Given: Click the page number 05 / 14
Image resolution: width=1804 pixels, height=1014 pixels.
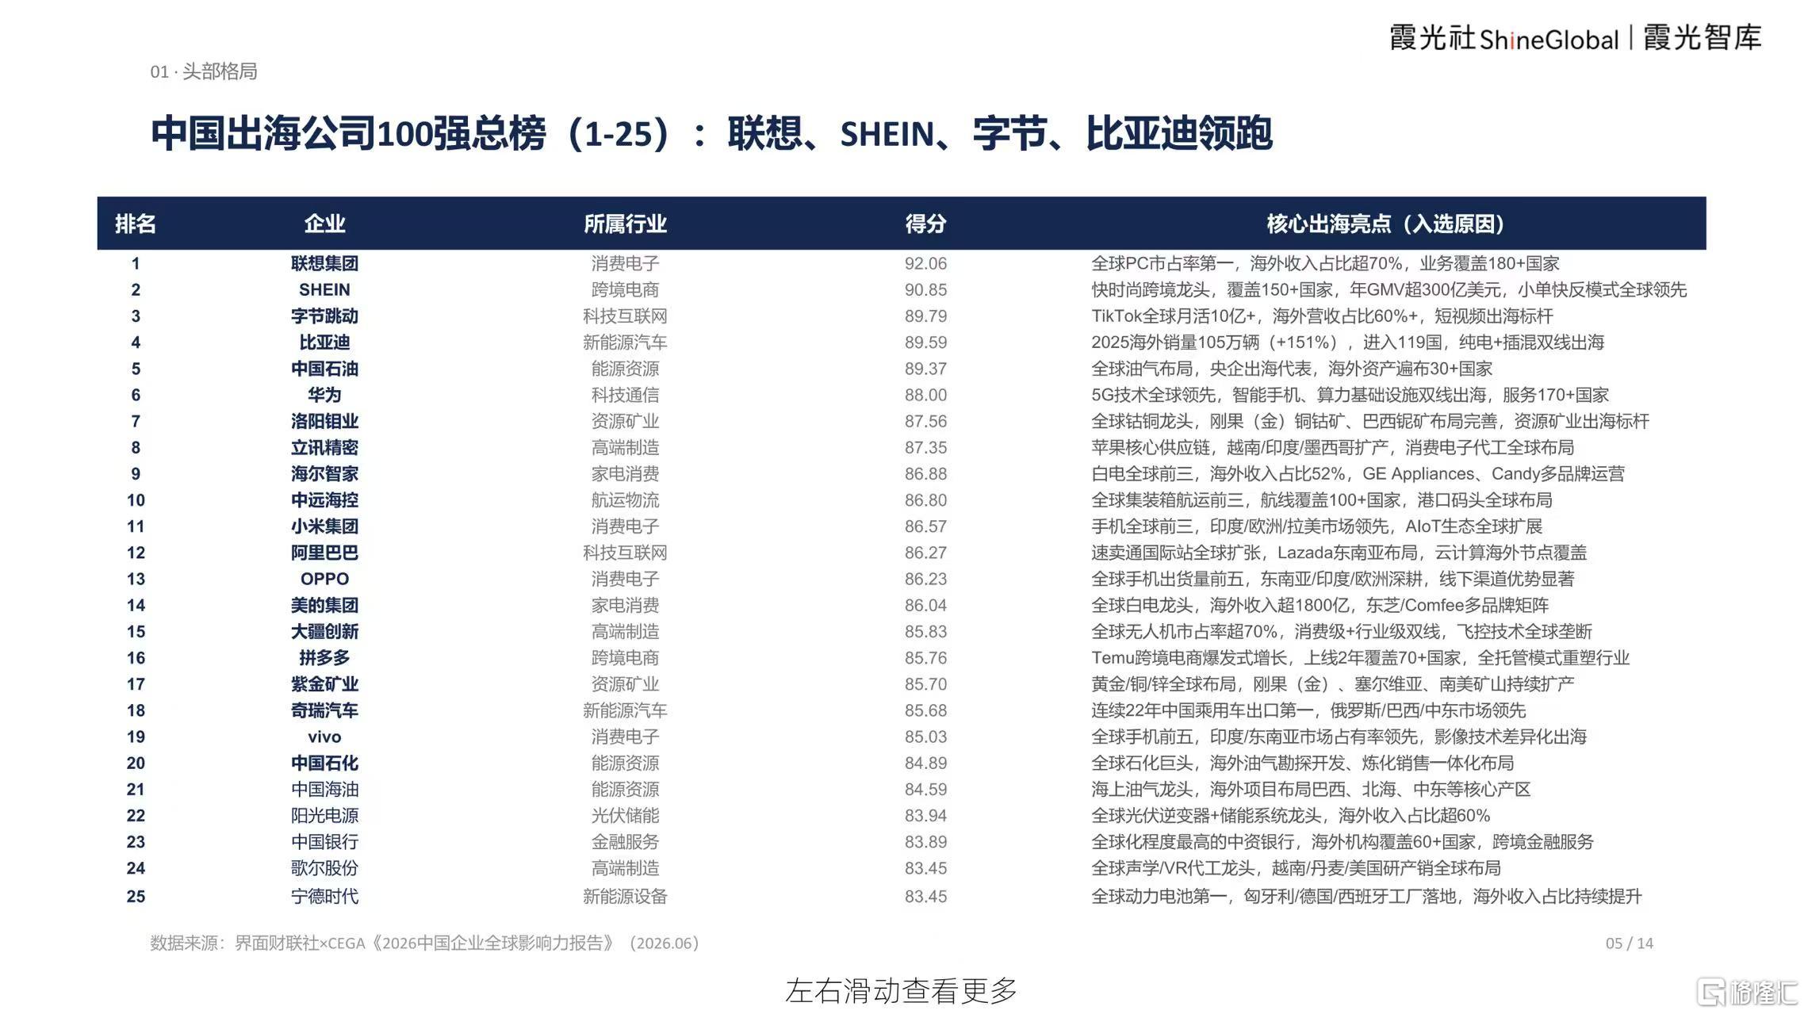Looking at the screenshot, I should point(1630,943).
